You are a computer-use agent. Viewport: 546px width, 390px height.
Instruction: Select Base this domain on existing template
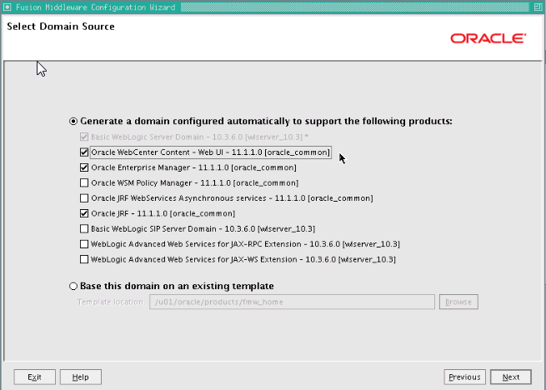73,286
